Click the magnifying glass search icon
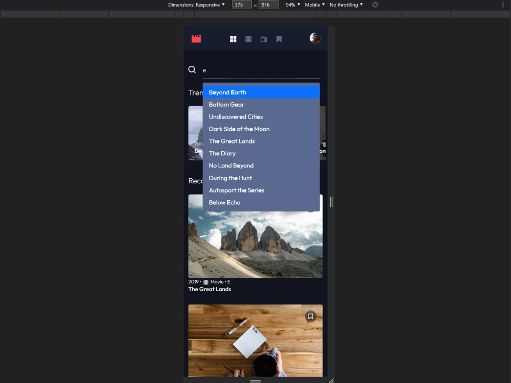This screenshot has height=383, width=511. tap(192, 69)
